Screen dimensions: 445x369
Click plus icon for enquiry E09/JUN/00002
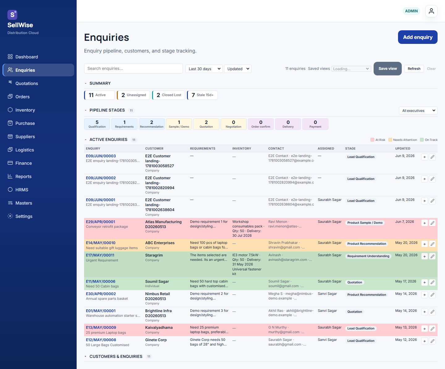(425, 179)
